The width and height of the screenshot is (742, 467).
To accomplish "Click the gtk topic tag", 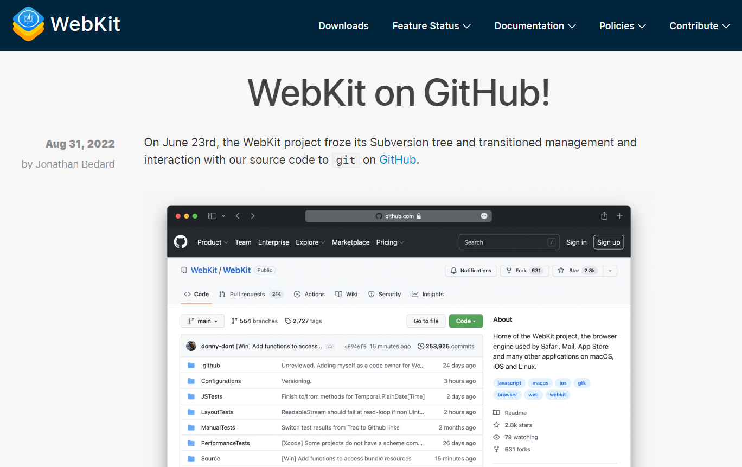I will (582, 383).
